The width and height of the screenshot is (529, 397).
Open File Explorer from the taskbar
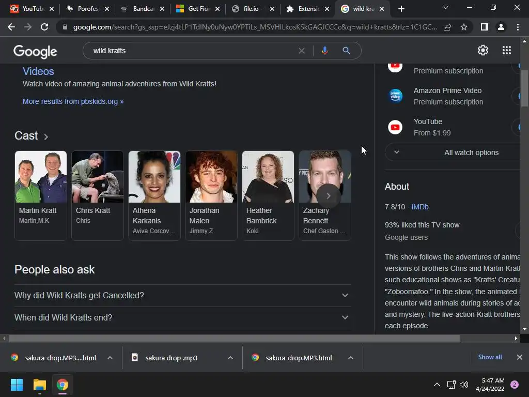[x=39, y=385]
